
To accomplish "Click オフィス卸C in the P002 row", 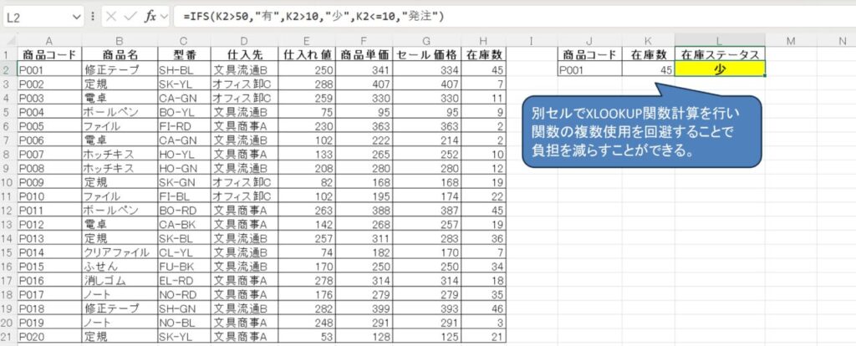I will [x=244, y=84].
